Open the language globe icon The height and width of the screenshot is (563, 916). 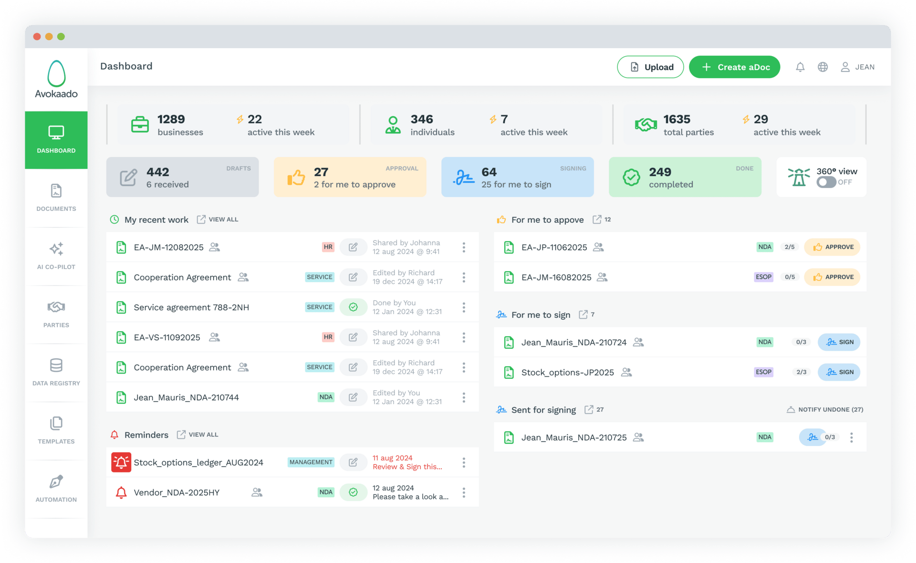point(822,67)
